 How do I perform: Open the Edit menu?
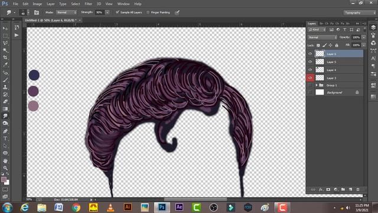pos(25,4)
